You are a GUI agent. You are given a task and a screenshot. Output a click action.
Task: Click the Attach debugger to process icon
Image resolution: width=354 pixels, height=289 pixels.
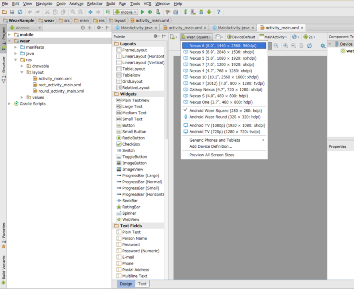tap(158, 12)
